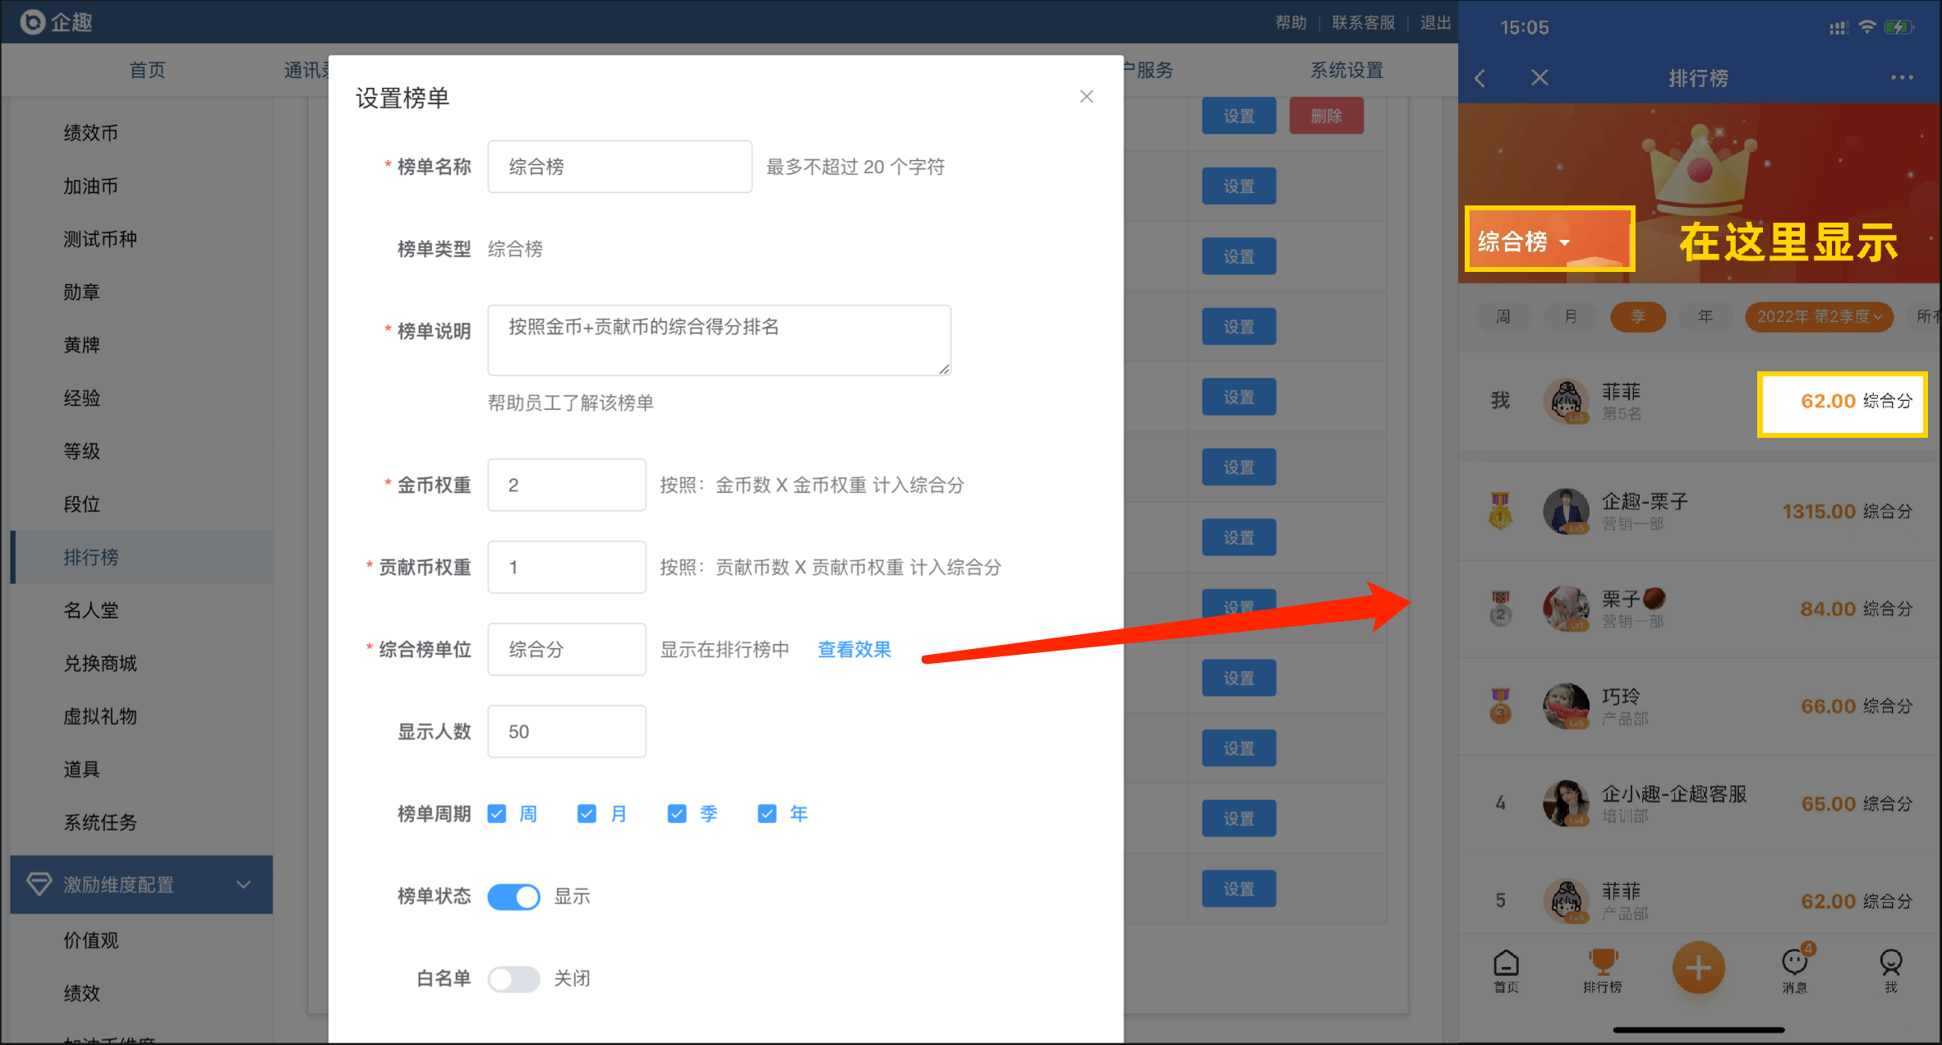Open 名人堂 in the left sidebar
Screen dimensions: 1942x1045
90,610
